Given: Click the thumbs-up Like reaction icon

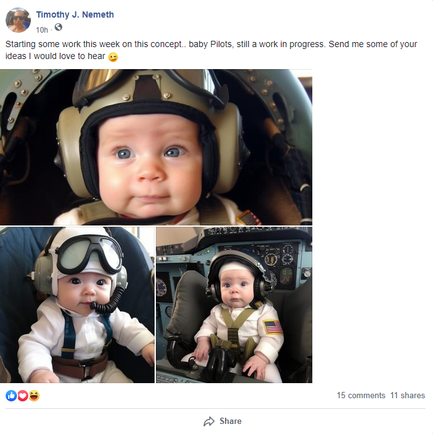Looking at the screenshot, I should (11, 396).
